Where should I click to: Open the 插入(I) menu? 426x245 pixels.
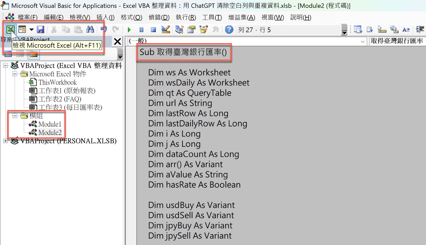tap(106, 17)
